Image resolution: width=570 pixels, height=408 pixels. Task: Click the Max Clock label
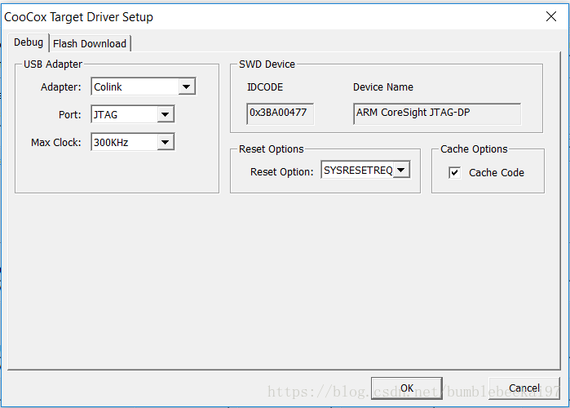click(56, 142)
